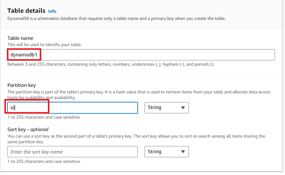Image resolution: width=285 pixels, height=175 pixels.
Task: Click the Table name field containing dynamodb1
Action: pyautogui.click(x=141, y=55)
